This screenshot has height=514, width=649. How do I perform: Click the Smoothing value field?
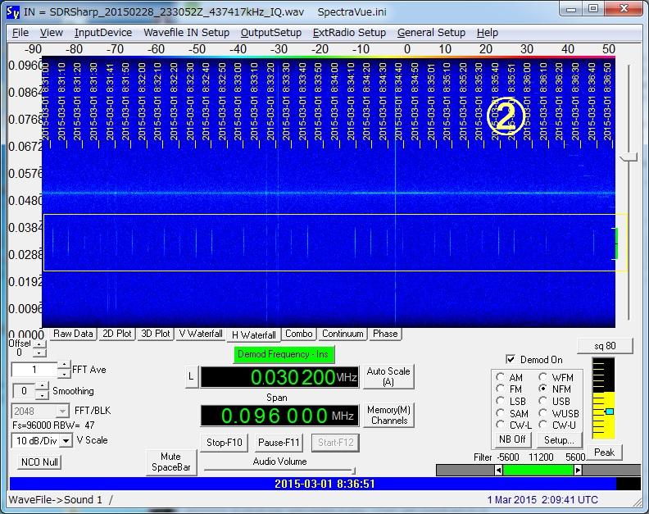24,391
